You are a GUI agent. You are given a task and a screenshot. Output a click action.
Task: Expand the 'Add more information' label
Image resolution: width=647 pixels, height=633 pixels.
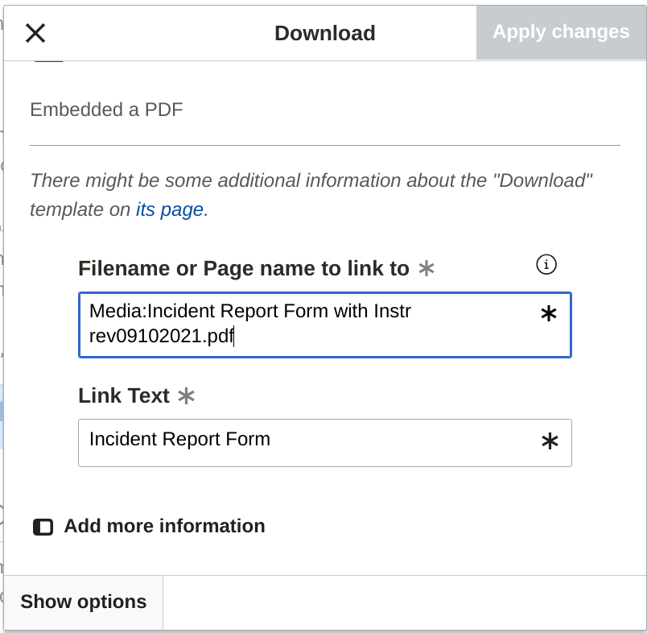pyautogui.click(x=164, y=526)
